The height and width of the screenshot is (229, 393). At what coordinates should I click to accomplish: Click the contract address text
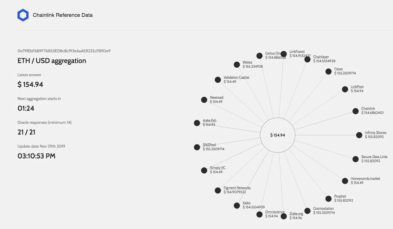(x=64, y=51)
